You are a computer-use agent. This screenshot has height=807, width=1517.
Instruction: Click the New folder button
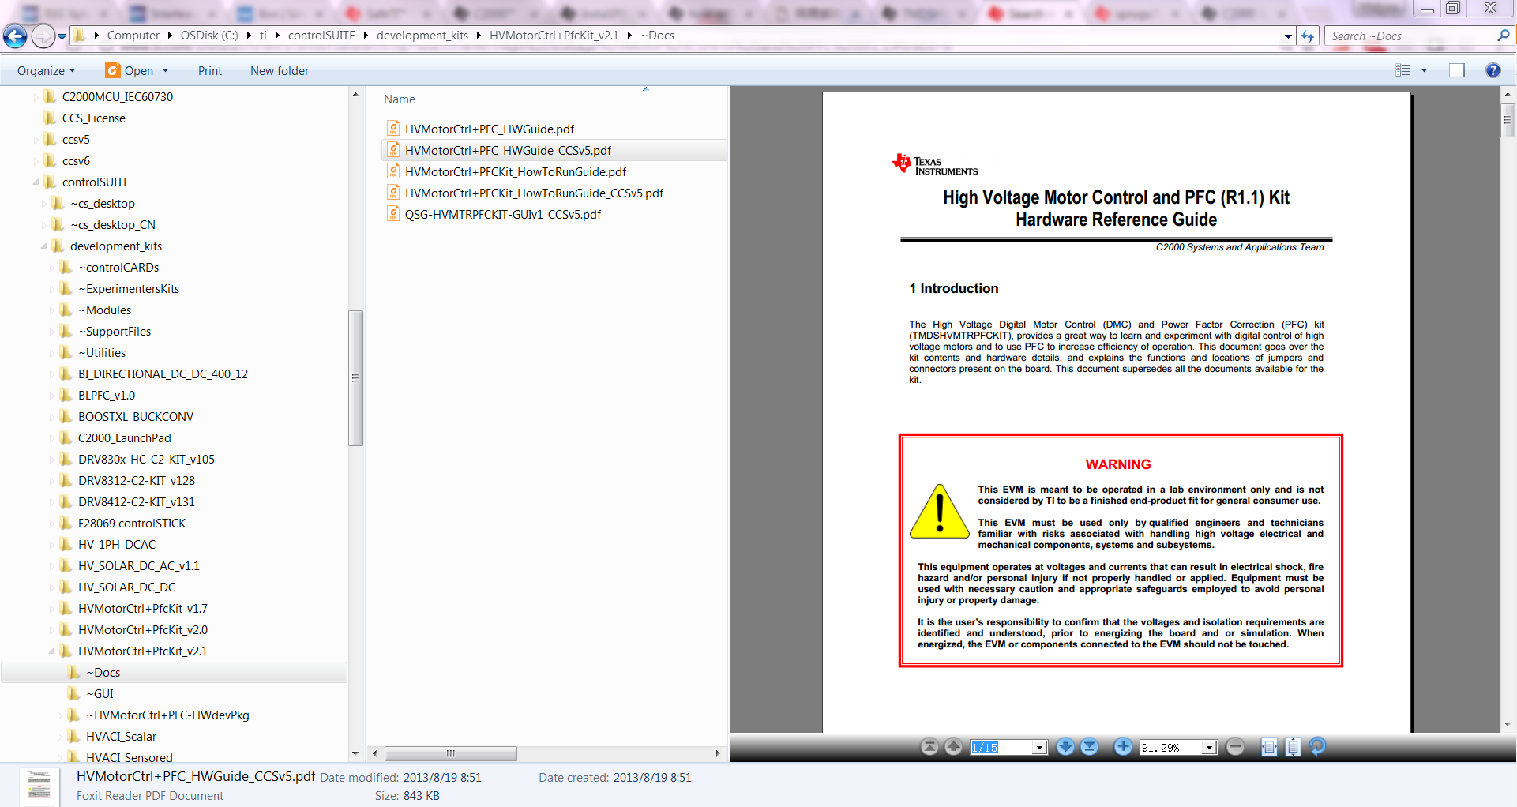(x=279, y=70)
